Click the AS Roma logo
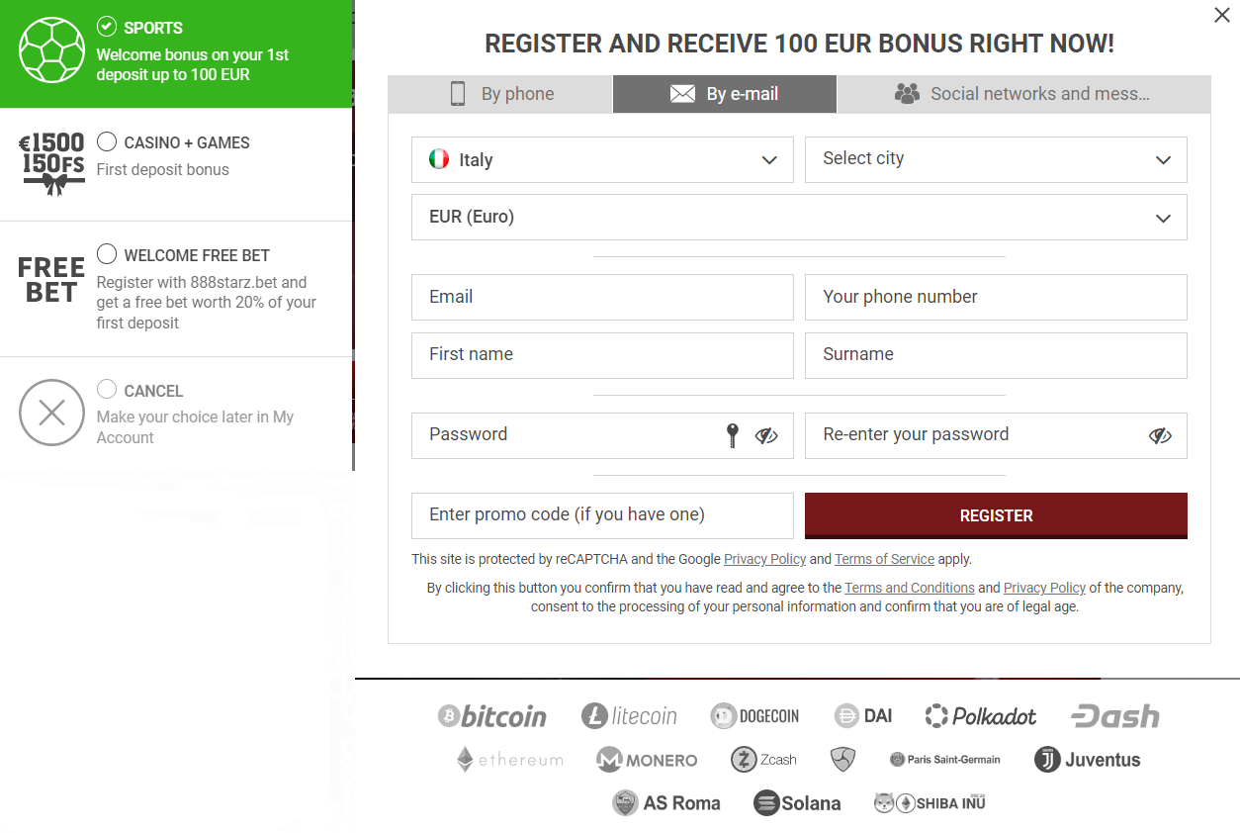 (x=666, y=803)
